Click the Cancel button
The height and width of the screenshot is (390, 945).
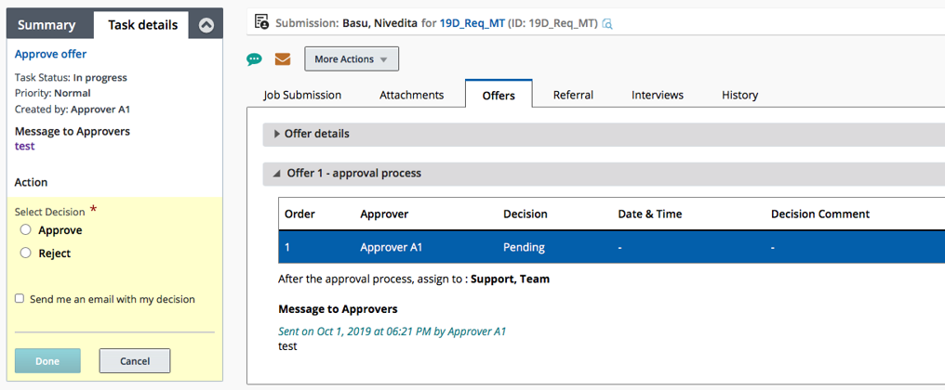click(x=135, y=361)
